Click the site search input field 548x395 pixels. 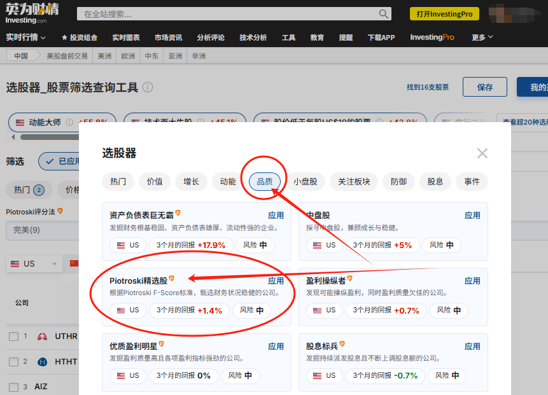(x=227, y=14)
